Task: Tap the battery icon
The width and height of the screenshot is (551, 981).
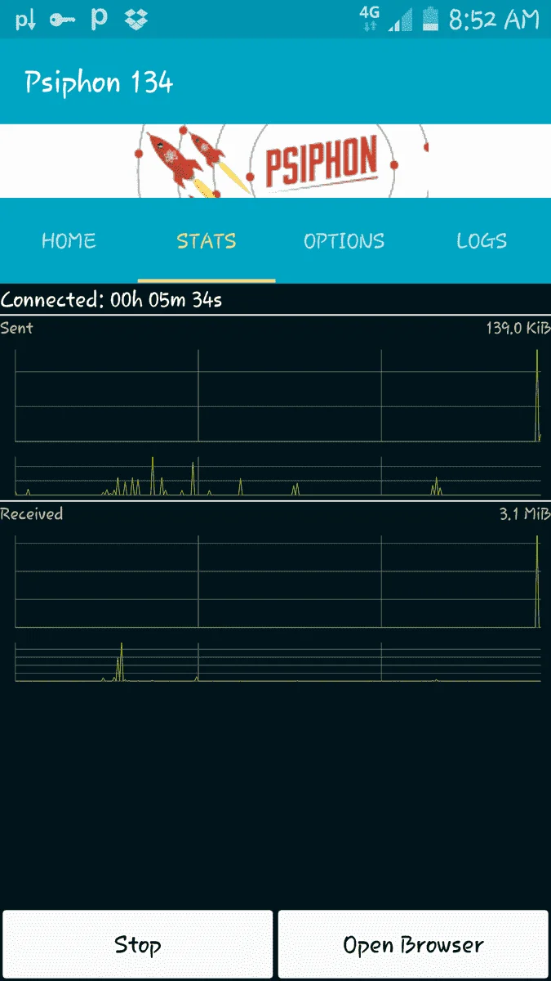Action: coord(429,20)
